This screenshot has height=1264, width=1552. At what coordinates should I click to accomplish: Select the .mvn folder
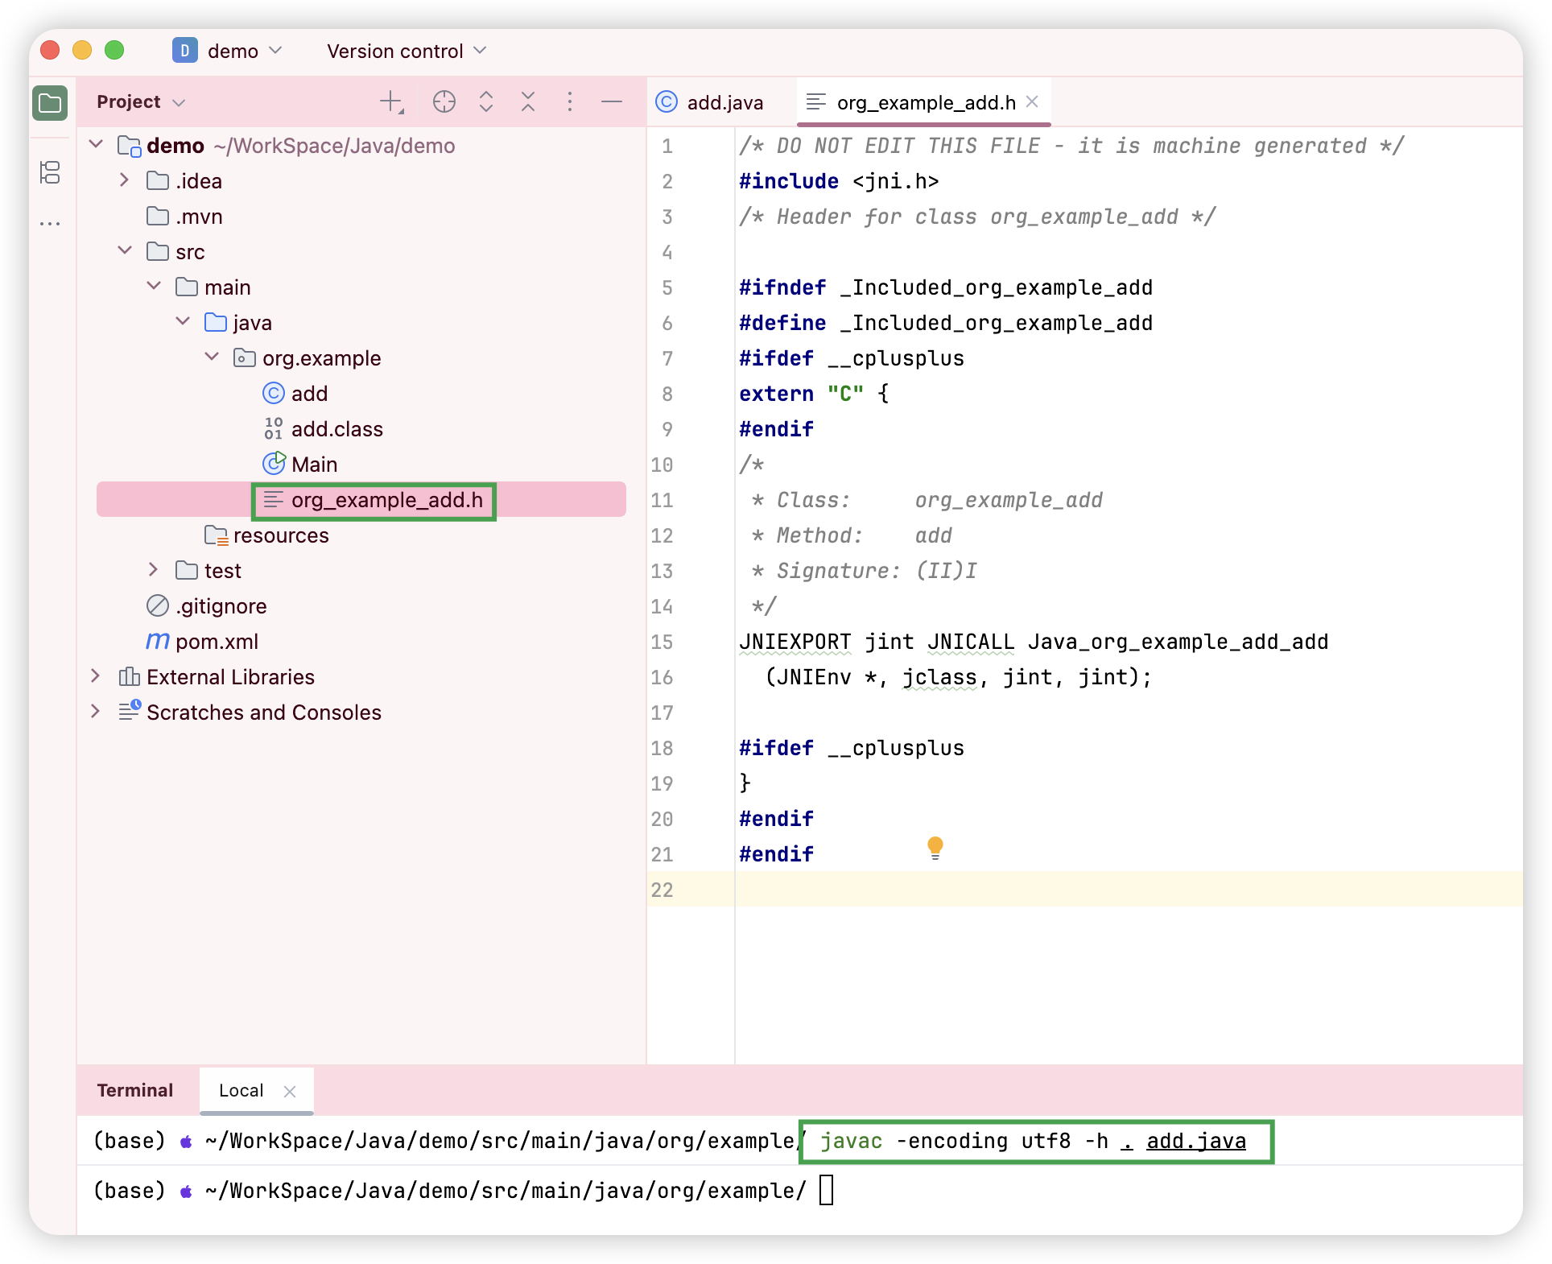point(200,217)
